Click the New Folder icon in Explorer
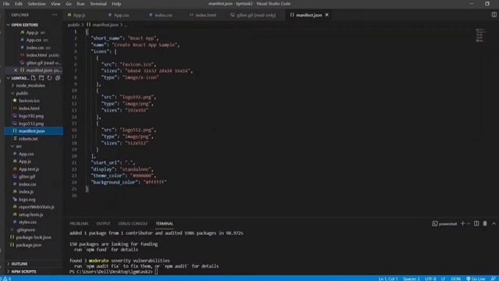The image size is (499, 281). pos(41,78)
